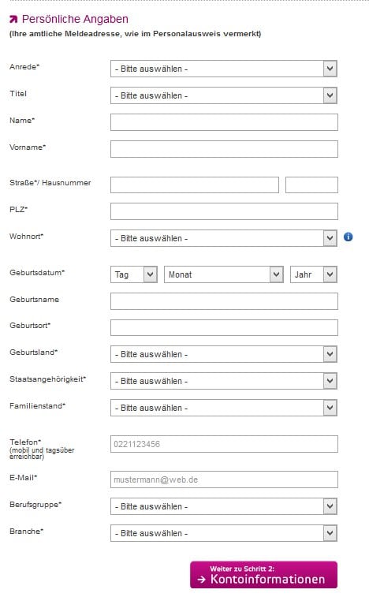
Task: Choose the Jahr birth year dropdown
Action: (x=314, y=274)
